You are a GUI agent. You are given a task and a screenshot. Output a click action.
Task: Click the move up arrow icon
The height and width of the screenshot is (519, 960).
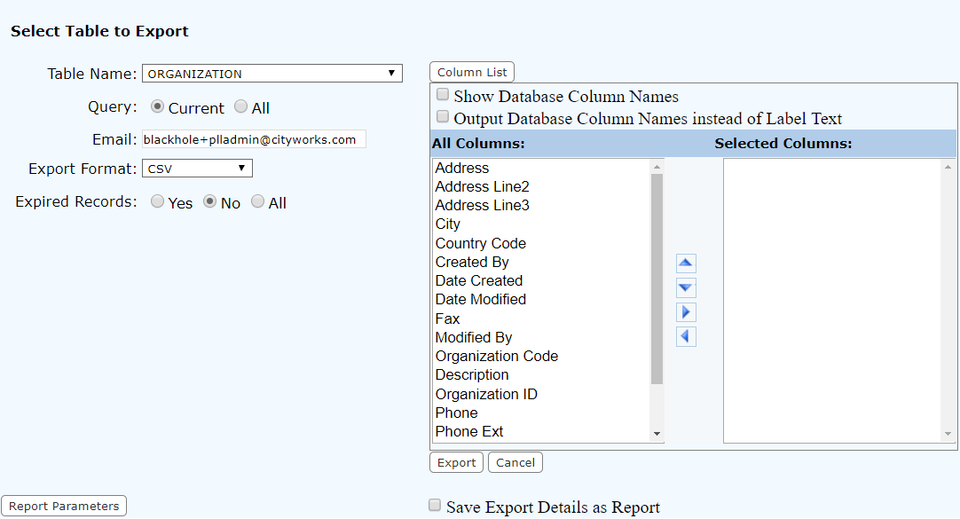click(x=686, y=263)
